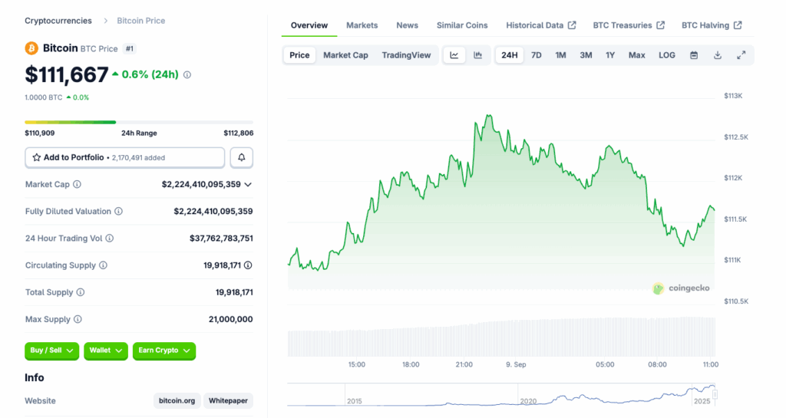786x418 pixels.
Task: Open the bitcoin.org website link
Action: pyautogui.click(x=177, y=401)
